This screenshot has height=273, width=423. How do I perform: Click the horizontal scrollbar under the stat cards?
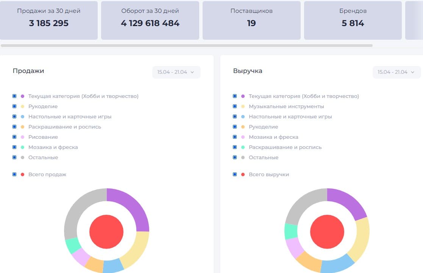(x=187, y=45)
